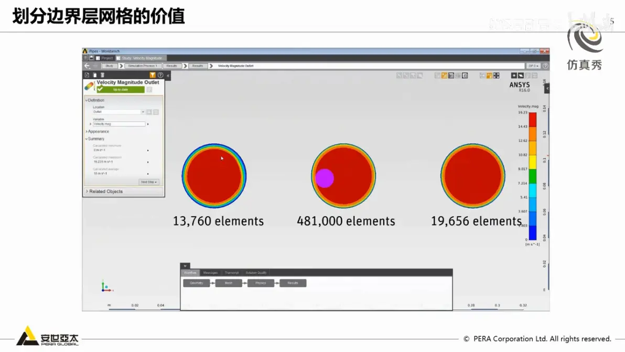Go back with the left arrow
The height and width of the screenshot is (352, 625).
87,66
